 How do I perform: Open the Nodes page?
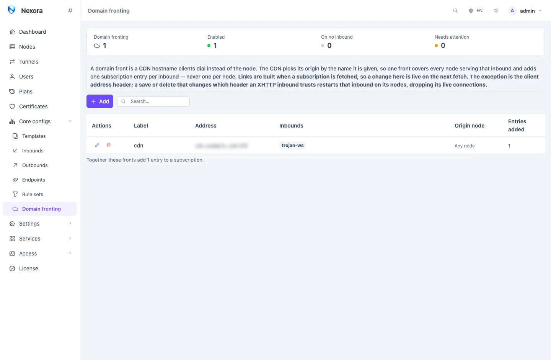click(x=40, y=47)
